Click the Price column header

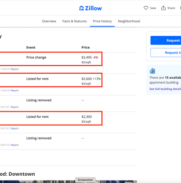click(x=85, y=47)
